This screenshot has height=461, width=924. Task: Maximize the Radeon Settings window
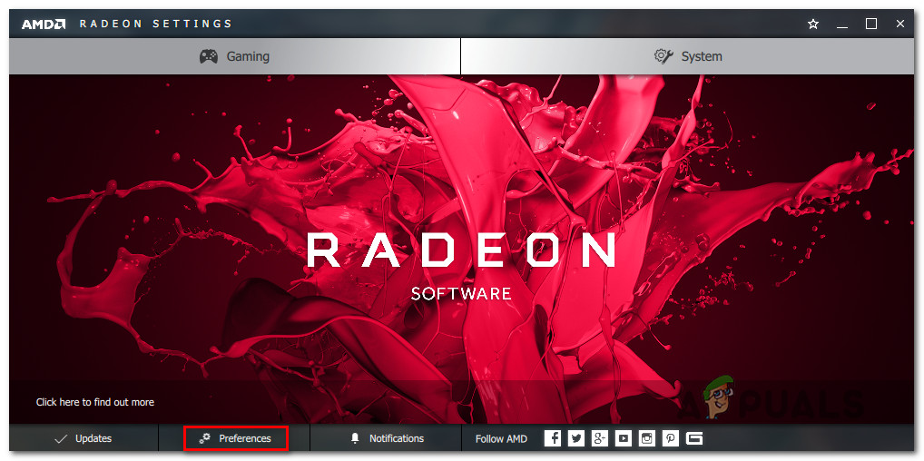[x=871, y=25]
